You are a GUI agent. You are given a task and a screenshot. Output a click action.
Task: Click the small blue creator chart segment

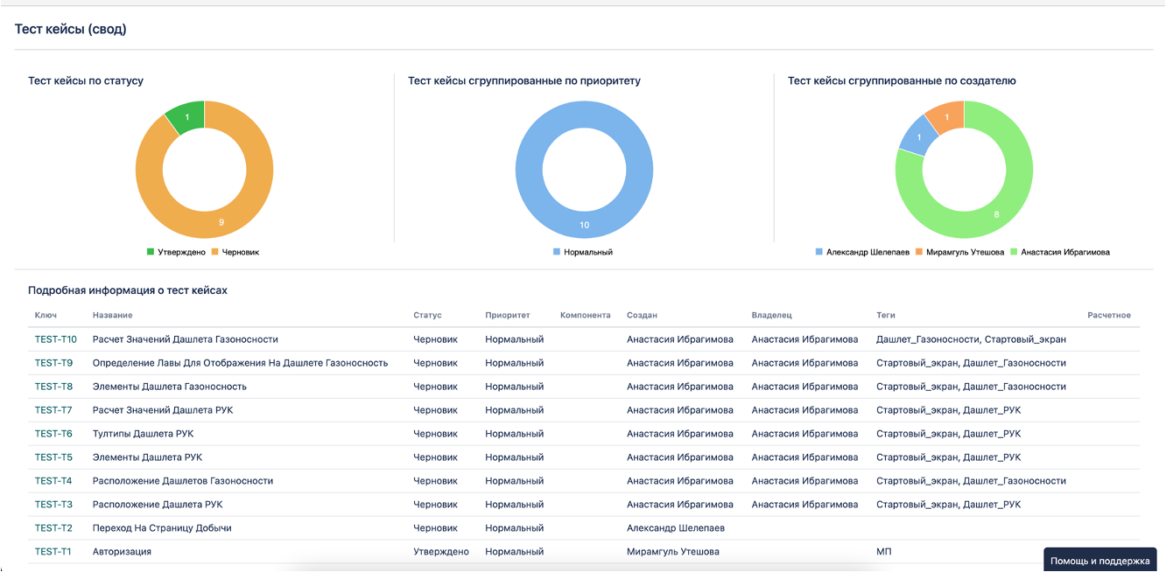(918, 137)
